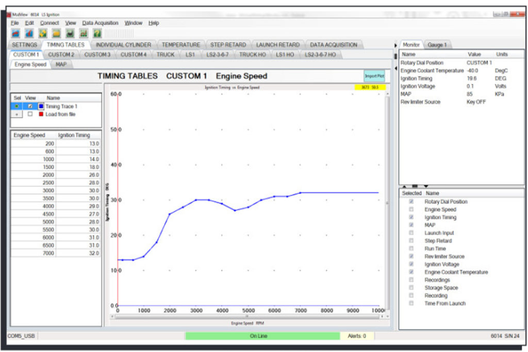Click the blue toolbar icon with red downward arrow
528x352 pixels.
pos(29,33)
